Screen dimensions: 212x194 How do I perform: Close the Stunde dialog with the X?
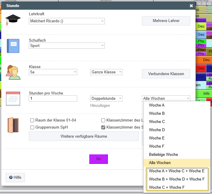point(191,6)
